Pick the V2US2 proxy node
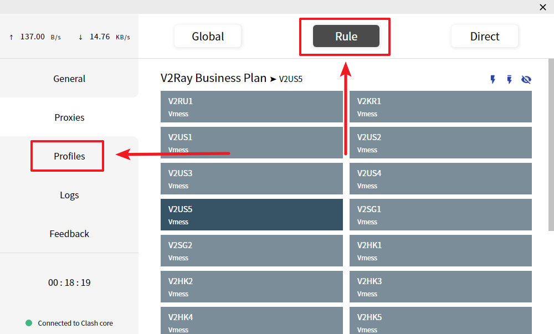The width and height of the screenshot is (554, 334). pyautogui.click(x=440, y=143)
